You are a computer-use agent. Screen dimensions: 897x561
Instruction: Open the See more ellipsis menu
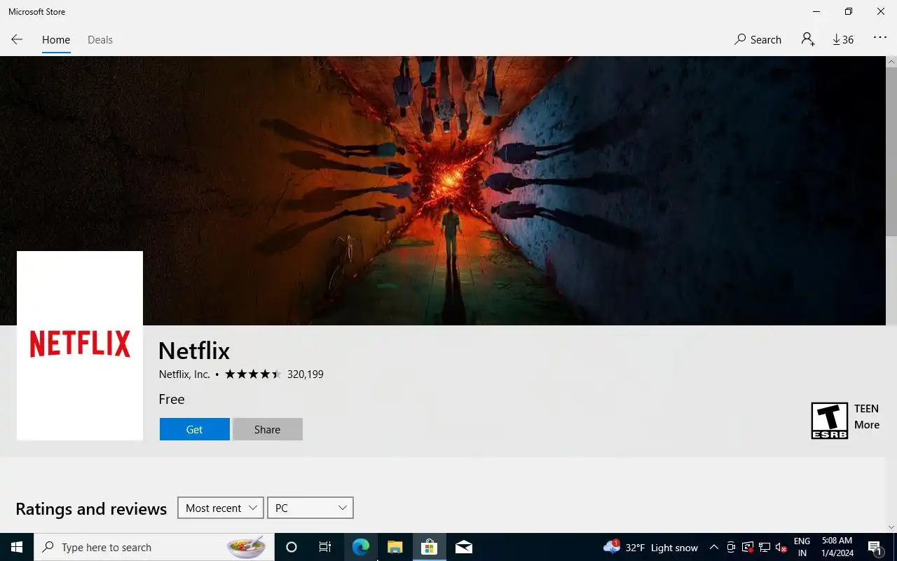(x=880, y=38)
